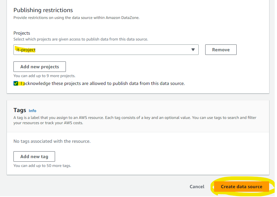277x197 pixels.
Task: Open the it-project projects dropdown
Action: click(x=106, y=50)
